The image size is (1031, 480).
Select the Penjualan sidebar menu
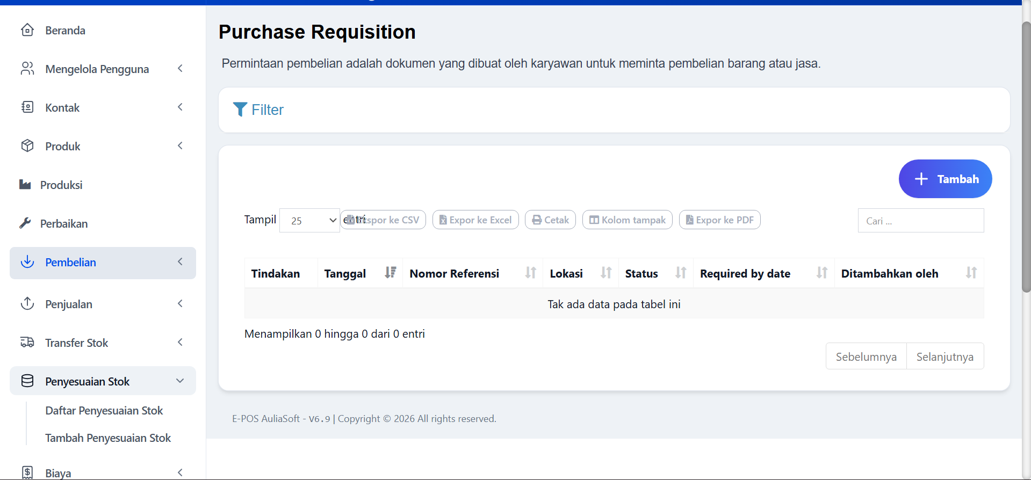coord(69,304)
